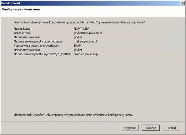The height and width of the screenshot is (135, 186).
Task: Close the Kreator kont dialog window
Action: click(x=182, y=3)
